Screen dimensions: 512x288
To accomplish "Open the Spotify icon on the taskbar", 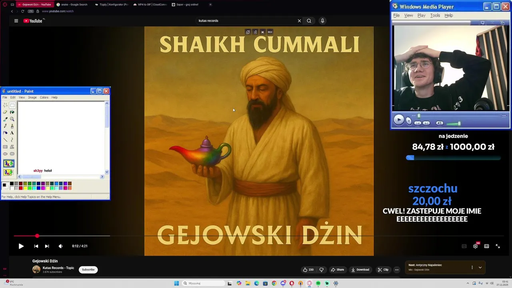I will [x=318, y=283].
